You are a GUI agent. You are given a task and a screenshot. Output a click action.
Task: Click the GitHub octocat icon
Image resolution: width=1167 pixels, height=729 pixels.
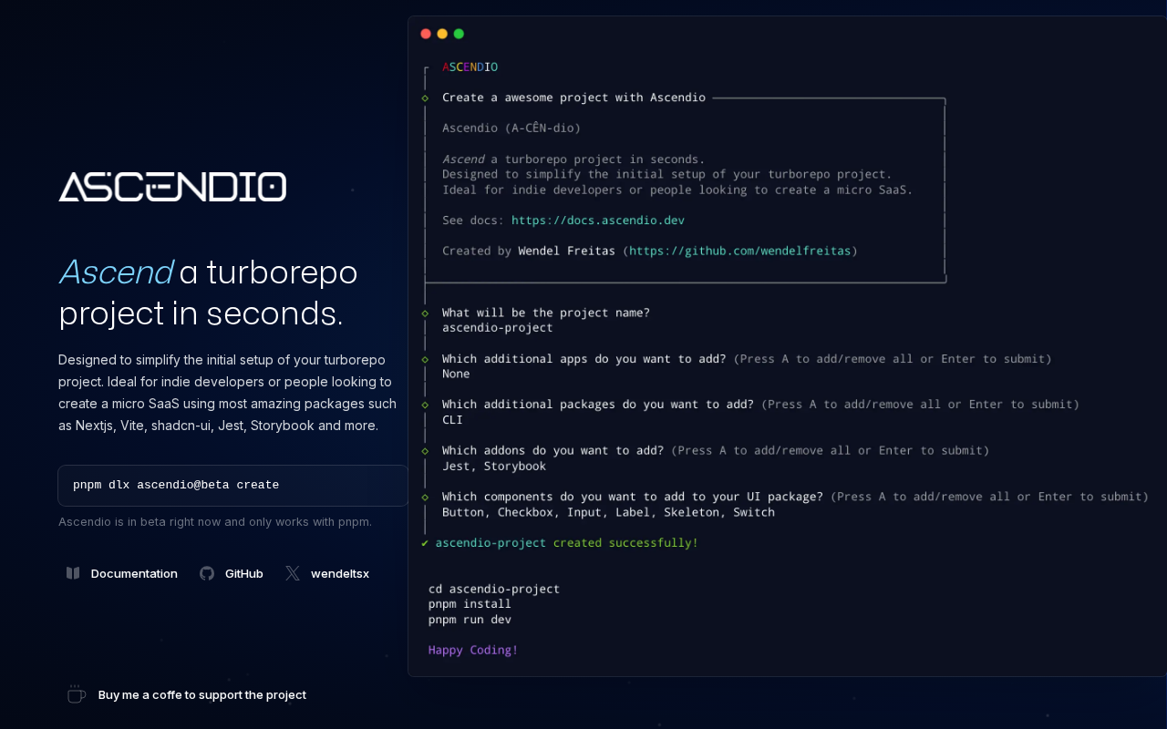[207, 573]
